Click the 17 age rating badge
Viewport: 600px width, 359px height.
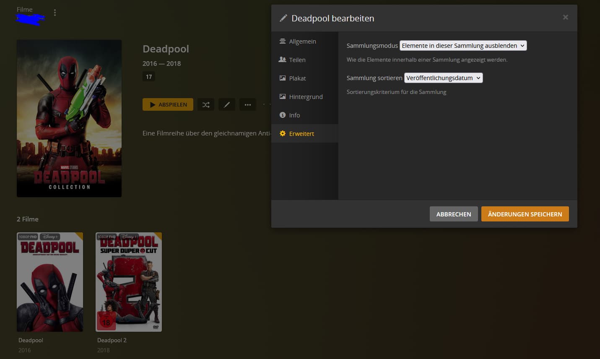(x=149, y=77)
